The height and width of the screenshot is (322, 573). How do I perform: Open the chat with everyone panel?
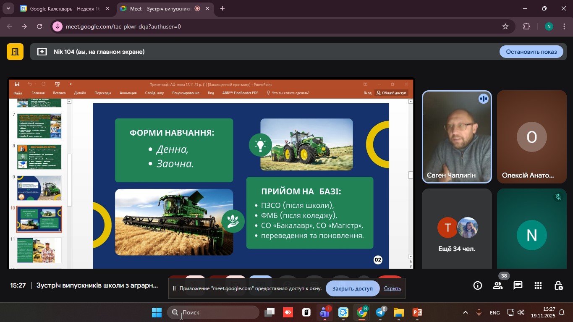tap(518, 285)
